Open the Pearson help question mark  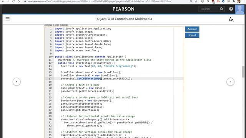231,9
